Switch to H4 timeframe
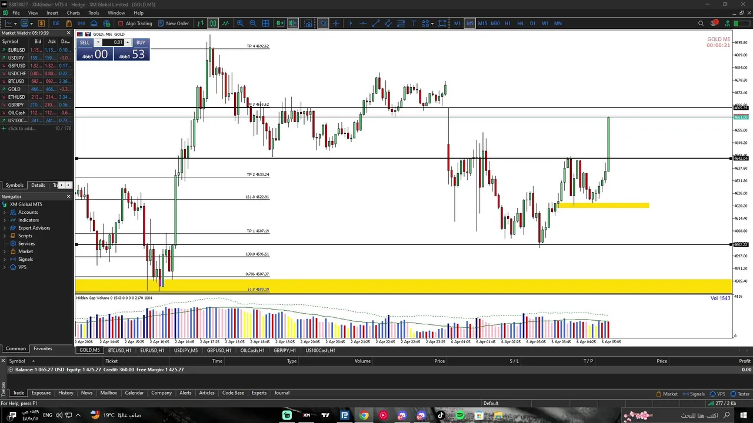 [520, 23]
